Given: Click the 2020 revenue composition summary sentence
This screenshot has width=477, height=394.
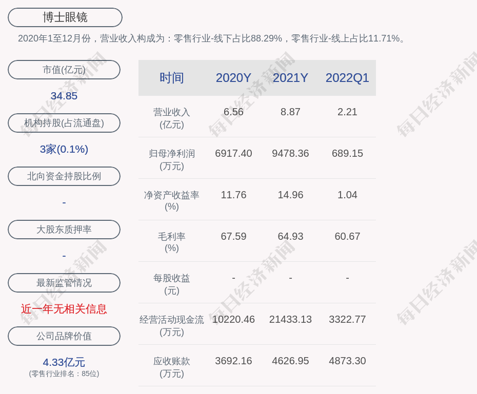Looking at the screenshot, I should [x=212, y=38].
